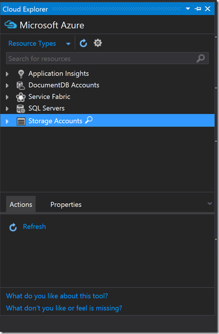Open the Resource Types view dropdown
This screenshot has width=219, height=334.
click(x=68, y=44)
